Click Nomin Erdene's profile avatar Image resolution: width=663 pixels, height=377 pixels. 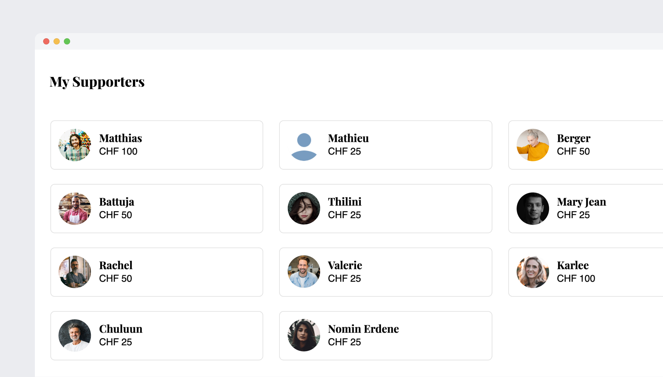click(304, 335)
